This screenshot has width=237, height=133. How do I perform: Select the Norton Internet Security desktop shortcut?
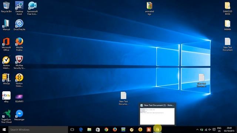(6, 62)
